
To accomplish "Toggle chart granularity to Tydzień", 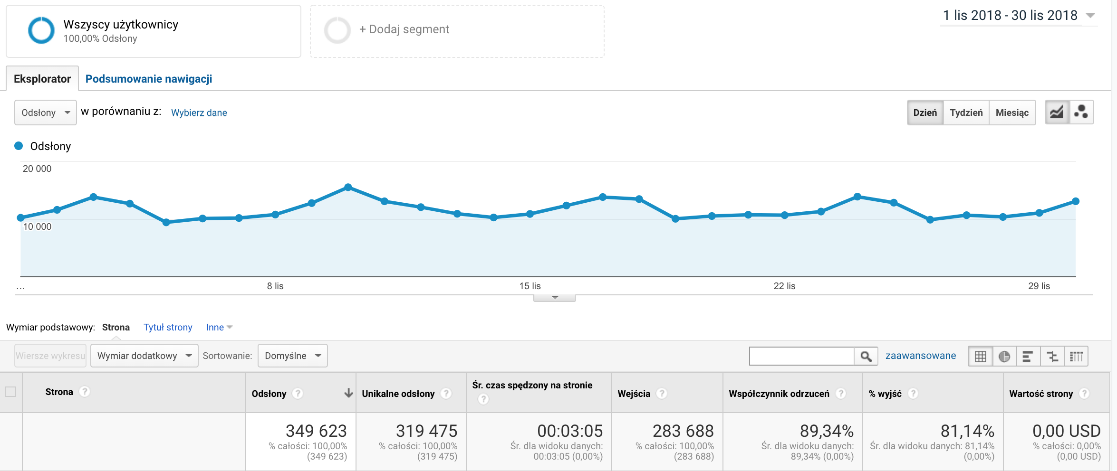I will (966, 113).
